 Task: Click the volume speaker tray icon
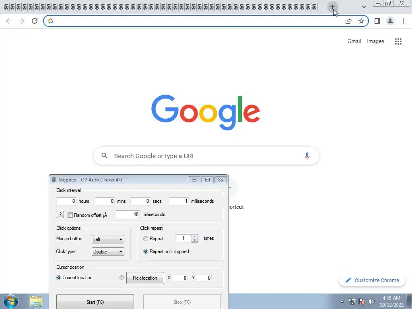[371, 301]
